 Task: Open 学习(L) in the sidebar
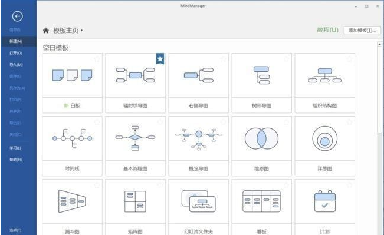click(15, 148)
